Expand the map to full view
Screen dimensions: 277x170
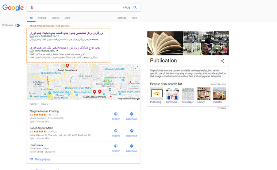(x=136, y=67)
